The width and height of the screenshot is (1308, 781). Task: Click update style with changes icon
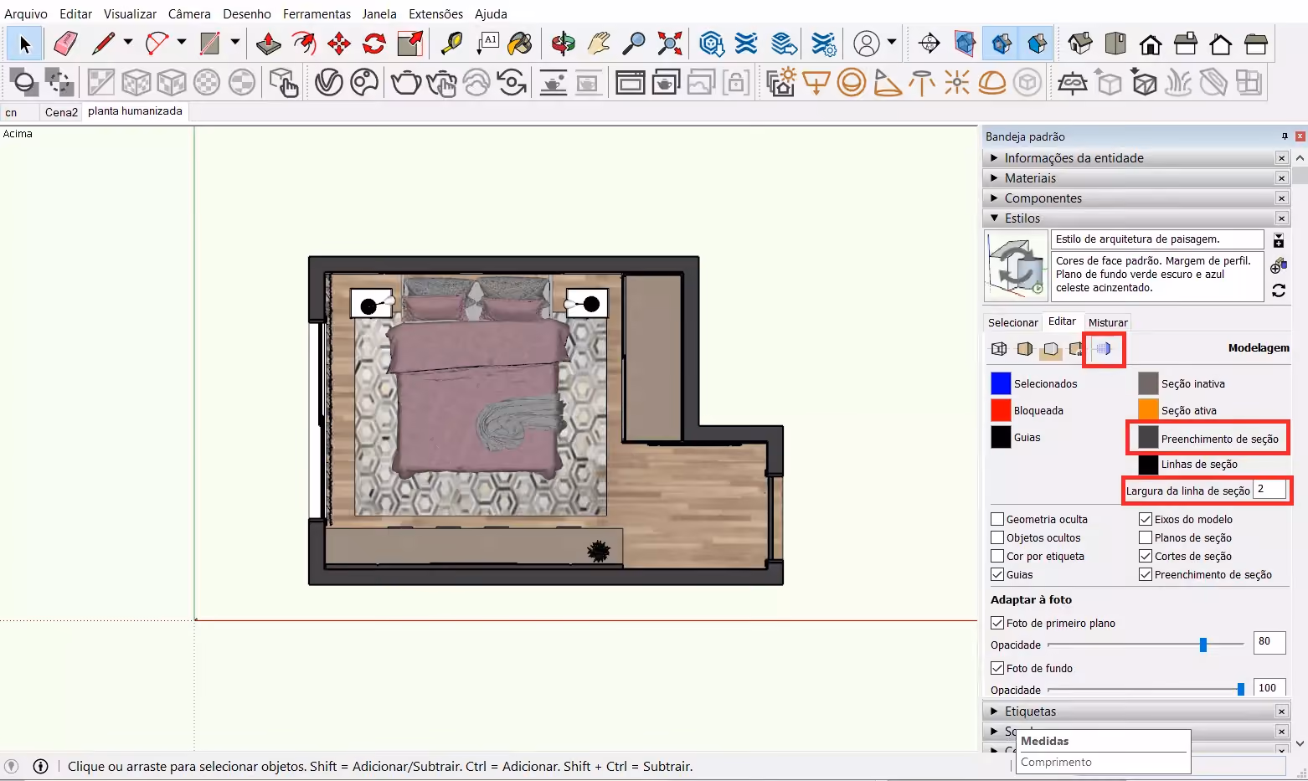point(1279,290)
